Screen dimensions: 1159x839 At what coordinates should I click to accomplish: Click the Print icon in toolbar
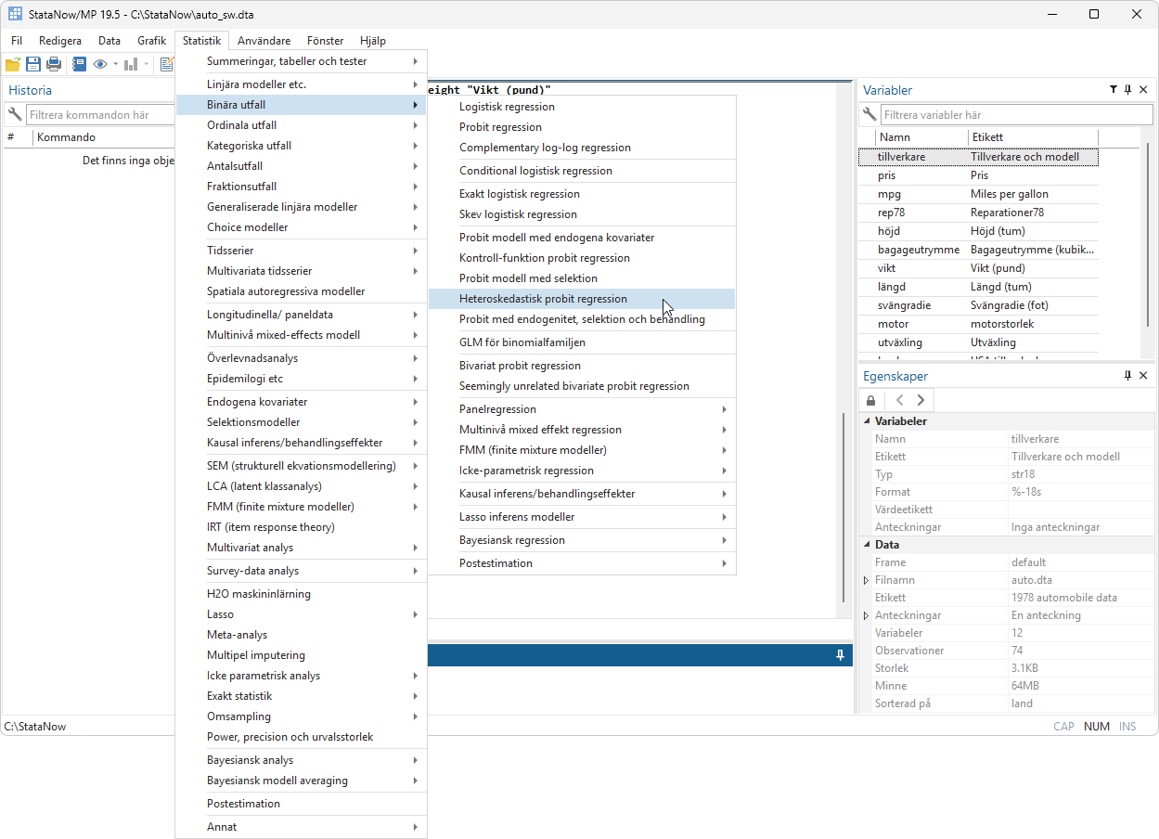click(54, 64)
